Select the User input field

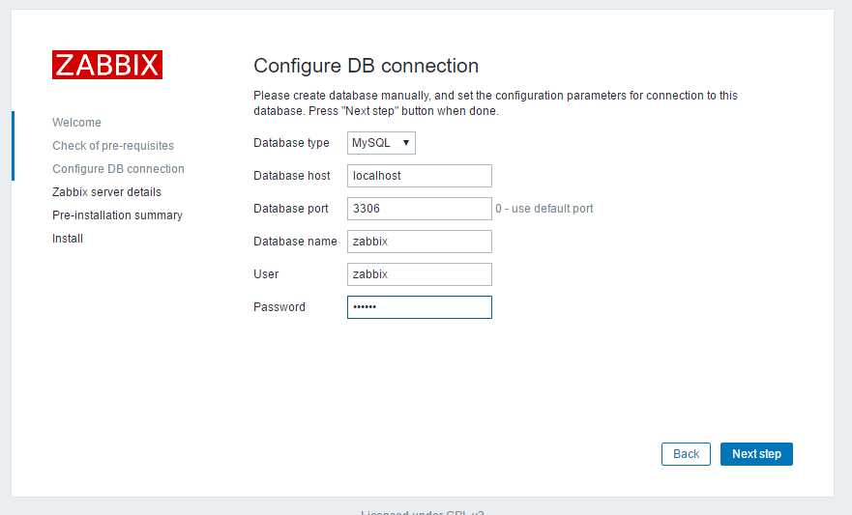tap(420, 274)
